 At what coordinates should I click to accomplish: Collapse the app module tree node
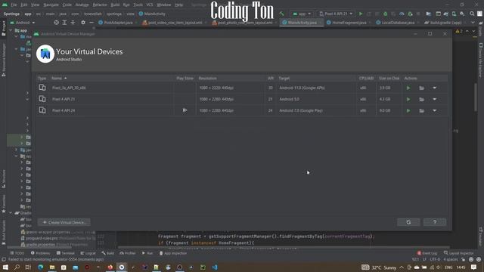click(11, 30)
